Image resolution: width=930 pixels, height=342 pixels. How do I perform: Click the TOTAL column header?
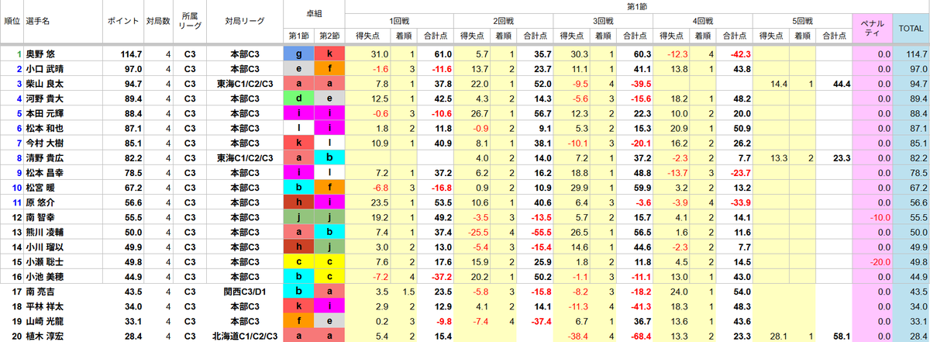(911, 29)
